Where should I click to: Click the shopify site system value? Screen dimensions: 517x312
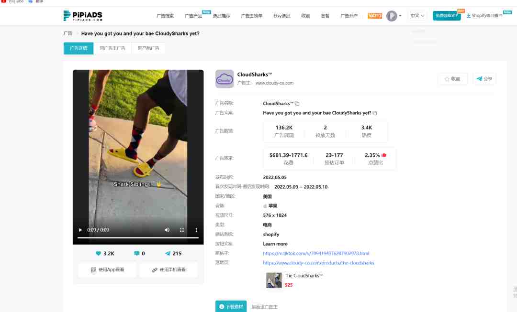point(271,234)
